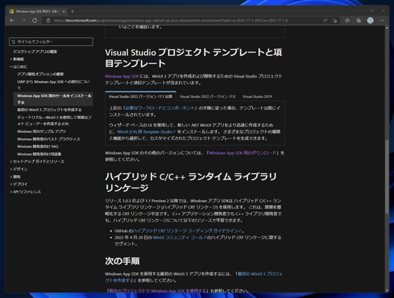This screenshot has height=298, width=394.
Task: Open 既存のプロジェクトで Windows App SDK を使用する link
Action: coord(158,291)
